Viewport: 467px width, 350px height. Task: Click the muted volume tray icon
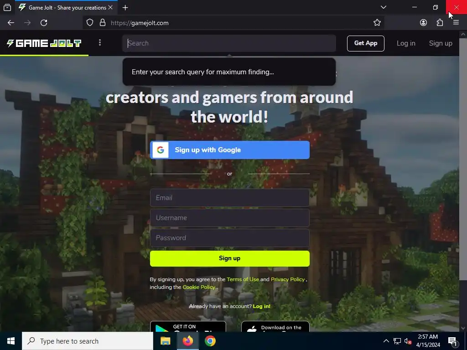(408, 341)
